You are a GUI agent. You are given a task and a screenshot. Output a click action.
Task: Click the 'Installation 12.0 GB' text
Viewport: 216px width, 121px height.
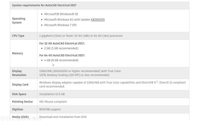click(52, 94)
